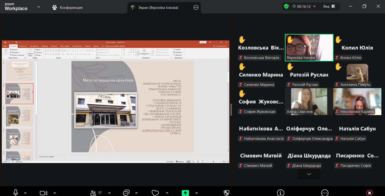Open host tools shield in bottom toolbar
The height and width of the screenshot is (196, 385).
pos(226,193)
